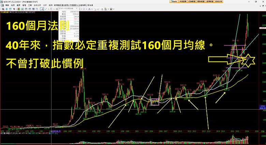Click the 權 adjustment toolbar button

(x=14, y=9)
